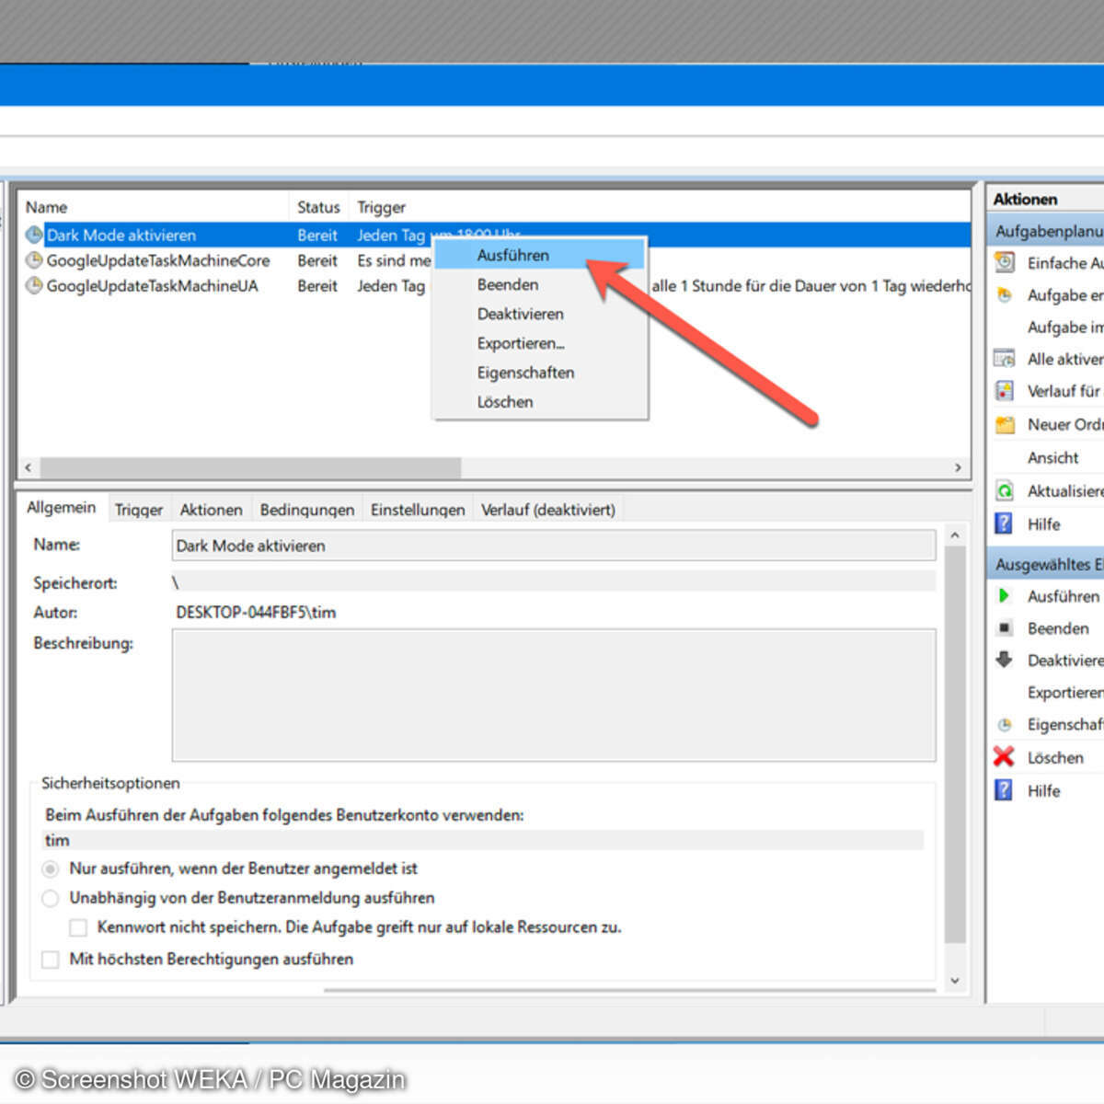Select the GoogleUpdateTaskMachineUA task row
The height and width of the screenshot is (1104, 1104).
[x=152, y=286]
